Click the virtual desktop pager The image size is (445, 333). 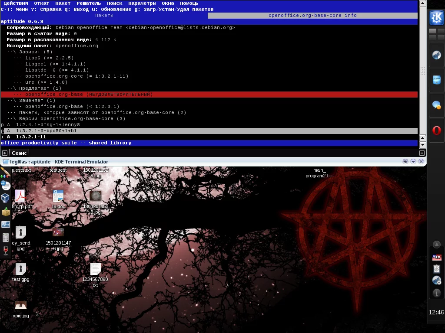click(x=436, y=34)
